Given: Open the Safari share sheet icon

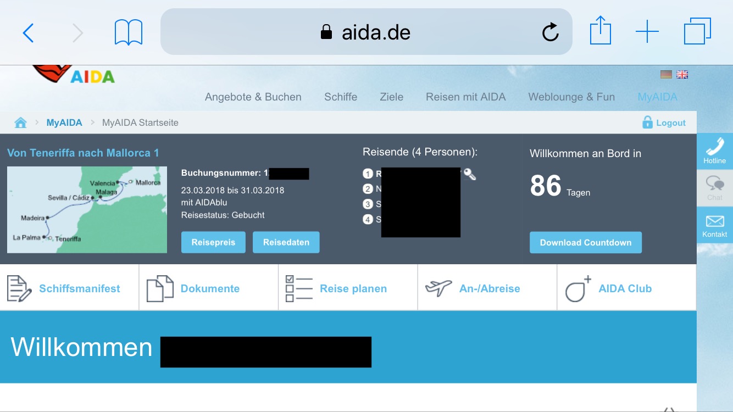Looking at the screenshot, I should [600, 31].
